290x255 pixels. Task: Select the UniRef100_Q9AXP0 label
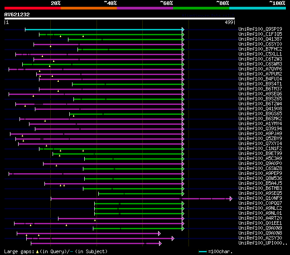tap(260, 164)
